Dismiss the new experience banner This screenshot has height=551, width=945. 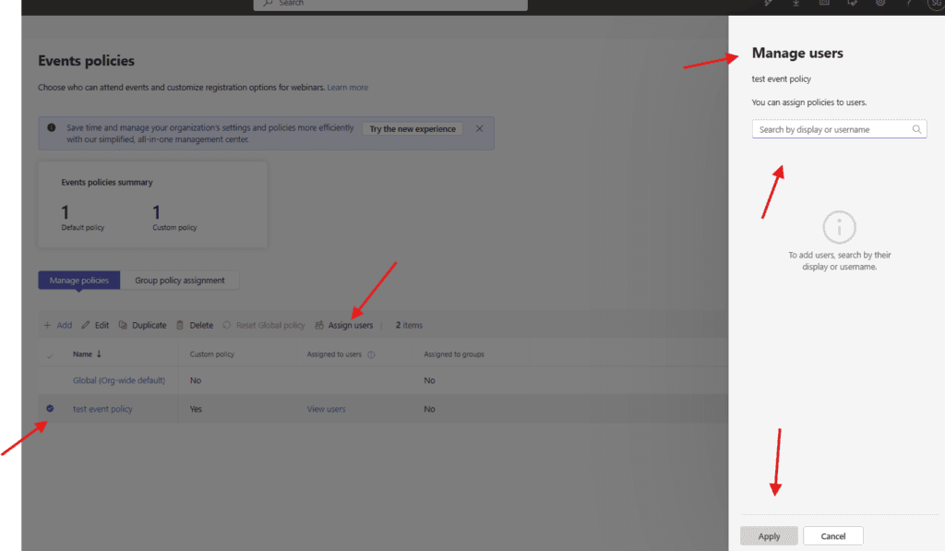pos(479,129)
